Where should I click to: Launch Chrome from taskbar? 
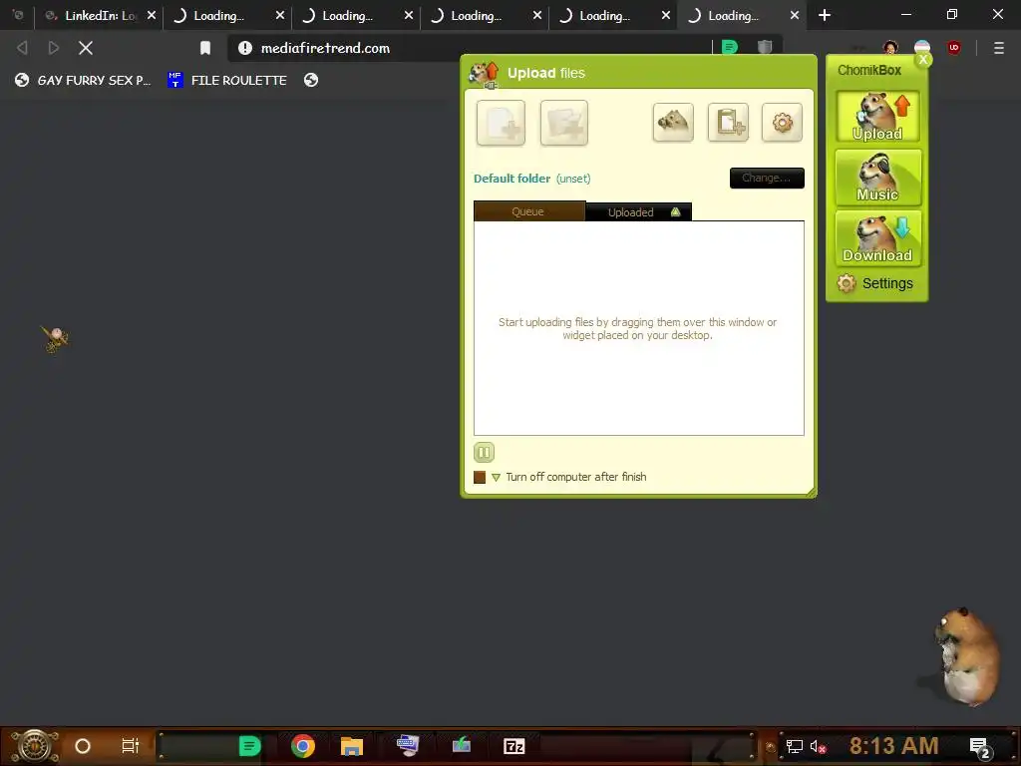(303, 746)
